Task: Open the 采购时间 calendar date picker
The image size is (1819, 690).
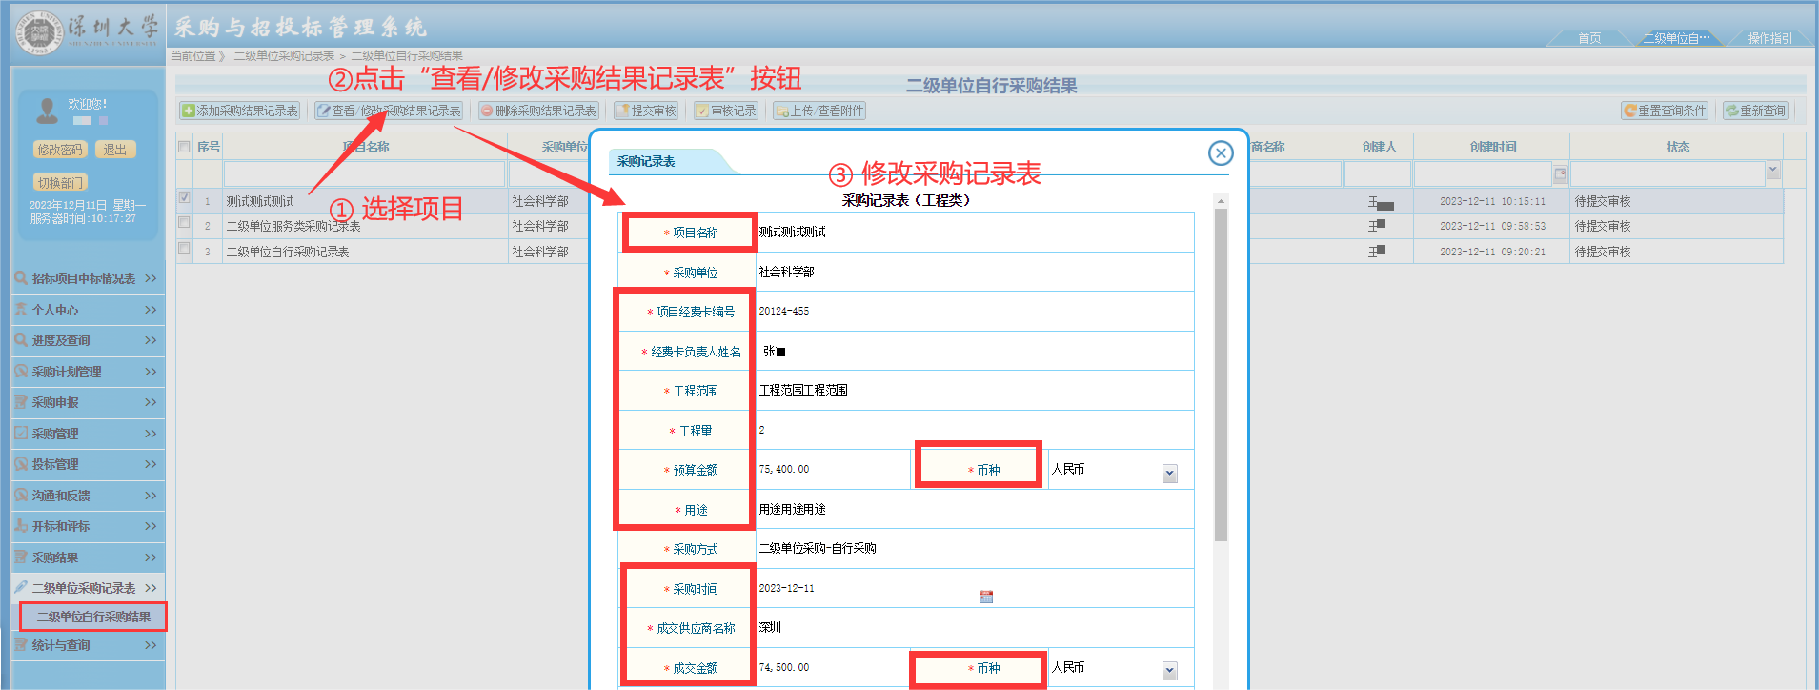Action: [985, 597]
